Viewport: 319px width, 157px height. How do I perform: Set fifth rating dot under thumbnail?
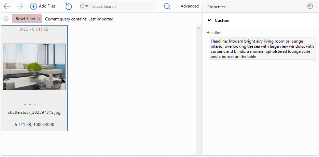(x=45, y=104)
